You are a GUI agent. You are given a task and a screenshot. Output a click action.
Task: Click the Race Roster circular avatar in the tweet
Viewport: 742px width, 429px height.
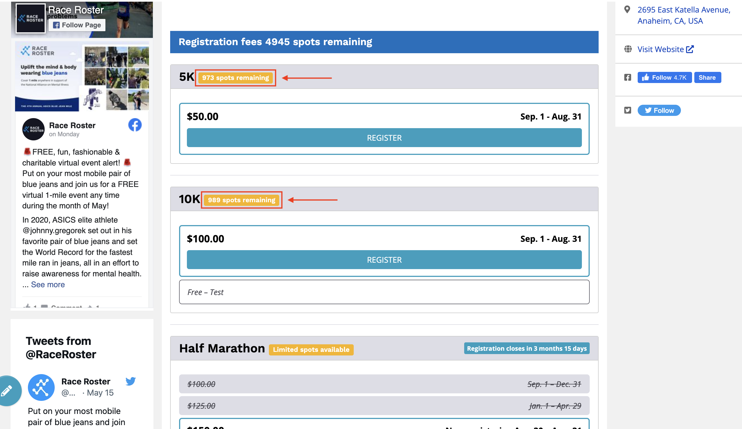41,387
